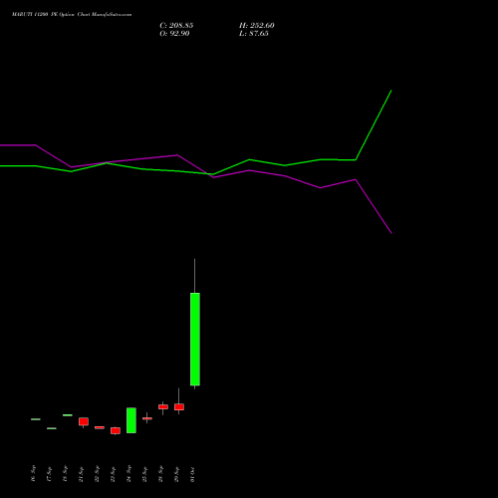Click the 23 Sep date label
The width and height of the screenshot is (498, 498).
113,473
